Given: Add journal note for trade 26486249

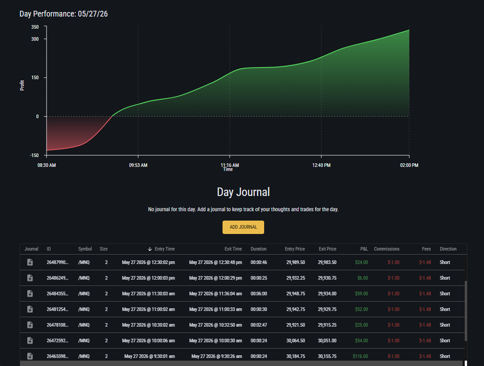Looking at the screenshot, I should pos(30,278).
